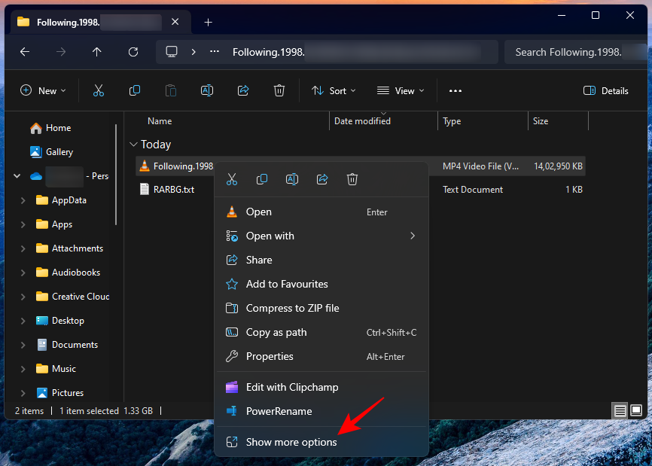Collapse the Today group
This screenshot has width=652, height=466.
(x=133, y=145)
